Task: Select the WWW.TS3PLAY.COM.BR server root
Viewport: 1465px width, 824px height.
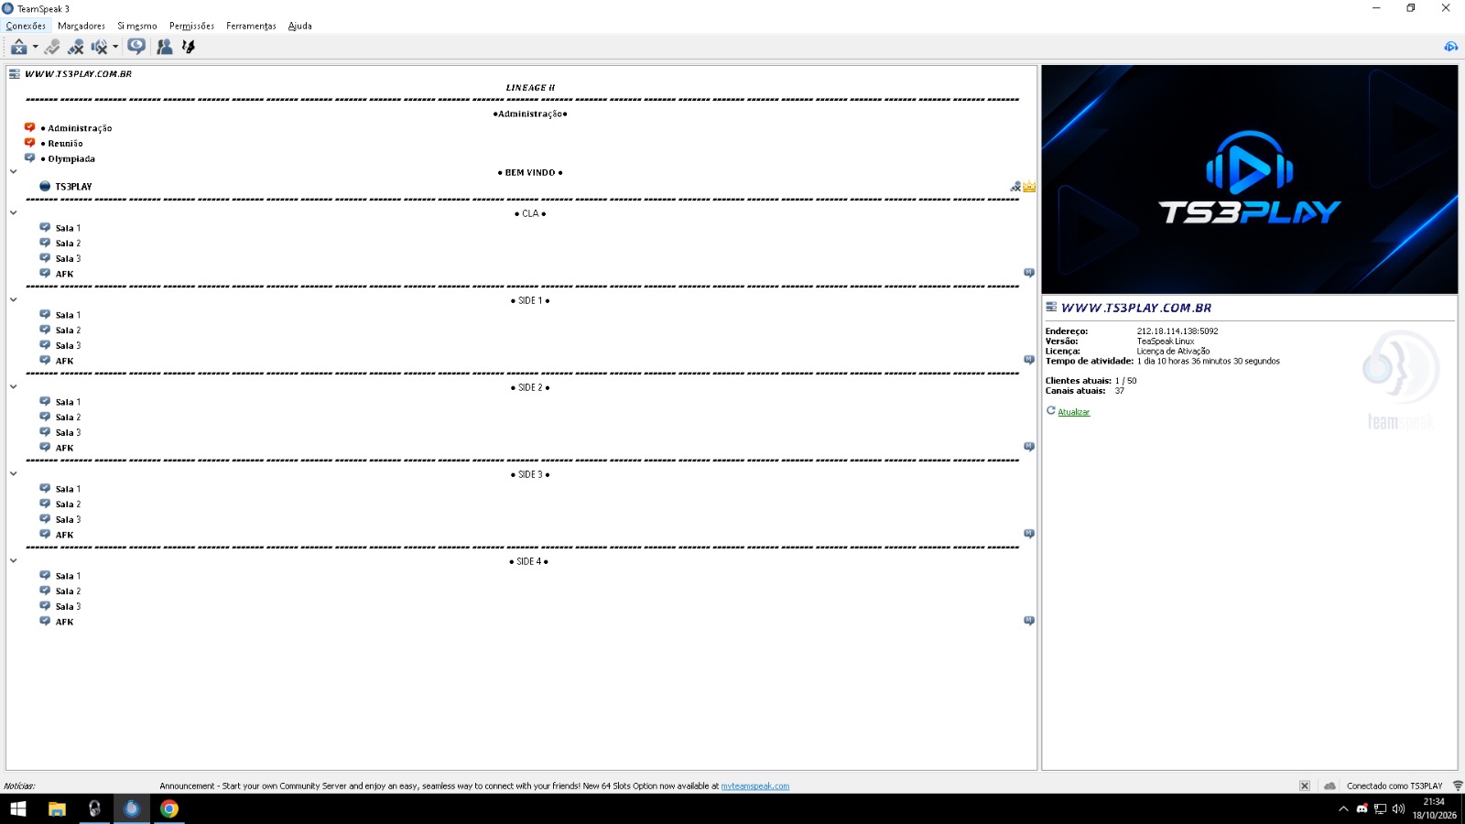Action: click(x=78, y=74)
